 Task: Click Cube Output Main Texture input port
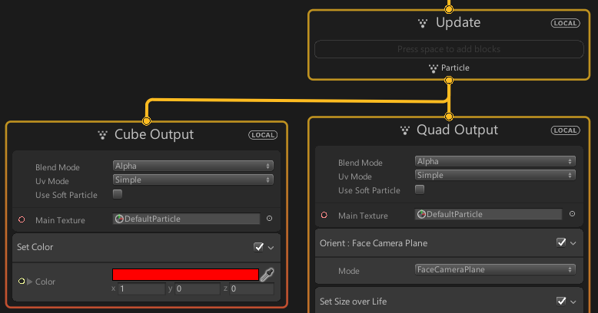point(22,219)
